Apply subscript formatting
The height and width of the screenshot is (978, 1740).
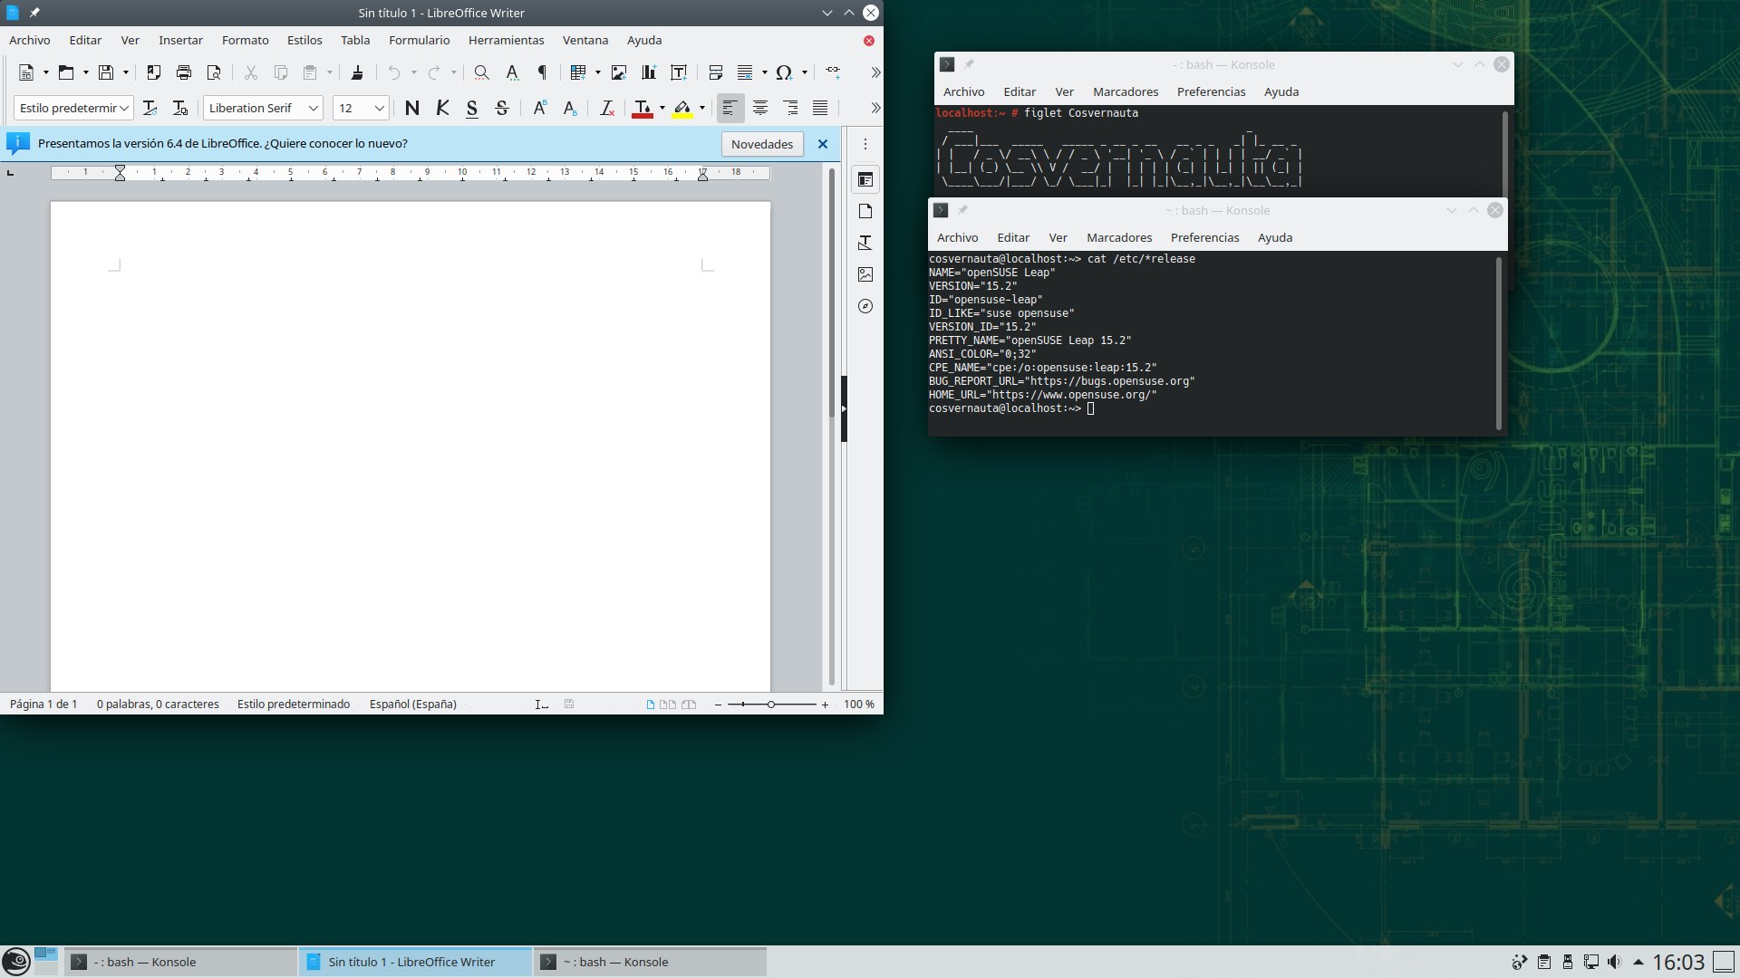pyautogui.click(x=570, y=108)
